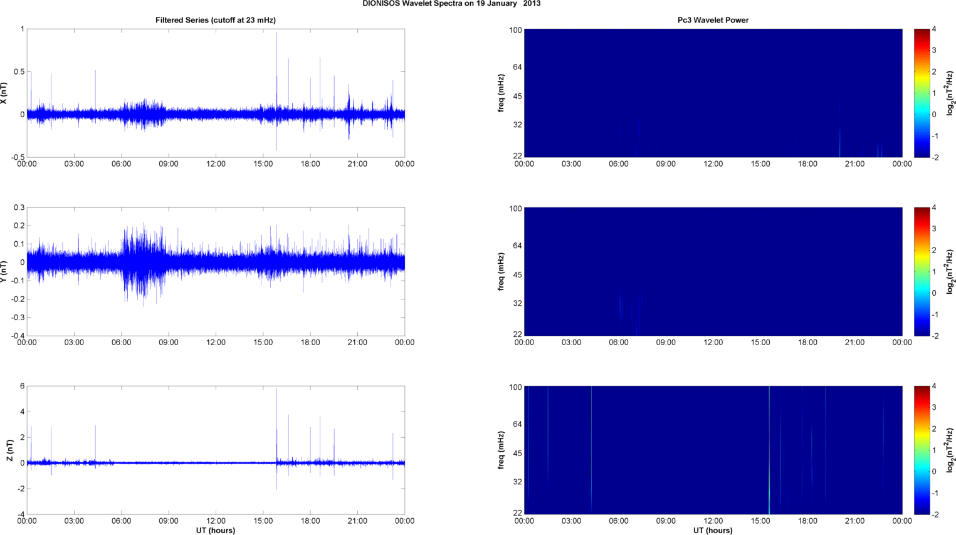Screen dimensions: 956x535
Task: Open the Y component filtered time series plot
Action: click(x=216, y=272)
